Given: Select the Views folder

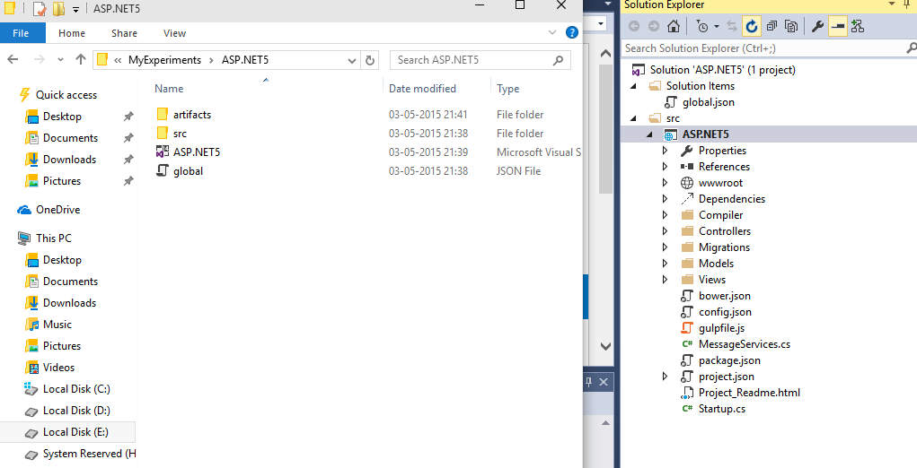Looking at the screenshot, I should (x=711, y=280).
